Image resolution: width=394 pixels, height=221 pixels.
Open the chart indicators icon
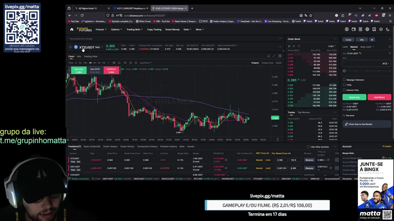pyautogui.click(x=119, y=63)
